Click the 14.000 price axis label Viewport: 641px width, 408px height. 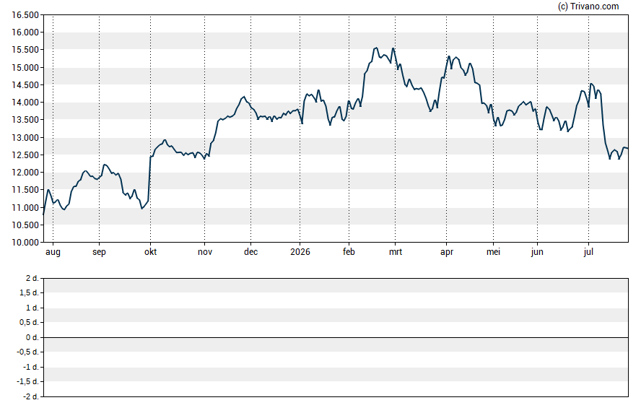[25, 103]
